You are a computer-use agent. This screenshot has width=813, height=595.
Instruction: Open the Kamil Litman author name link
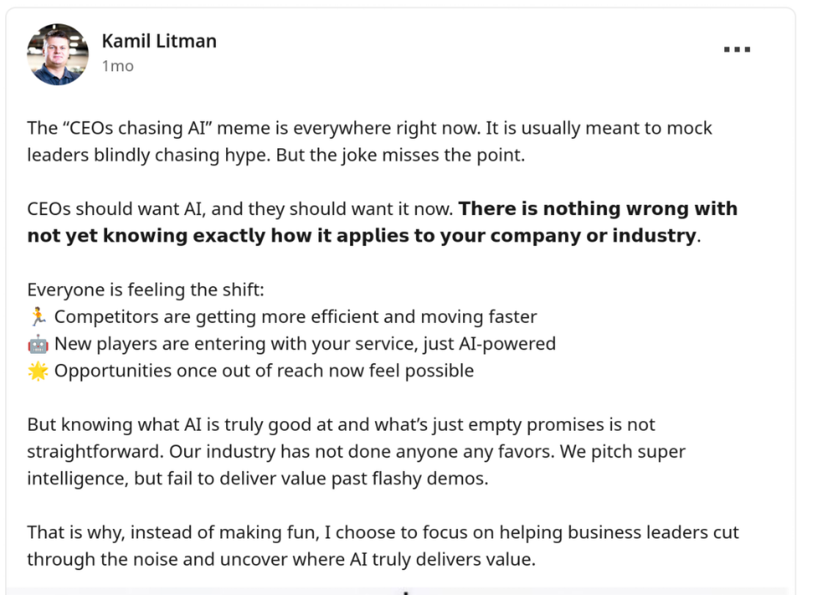[159, 41]
